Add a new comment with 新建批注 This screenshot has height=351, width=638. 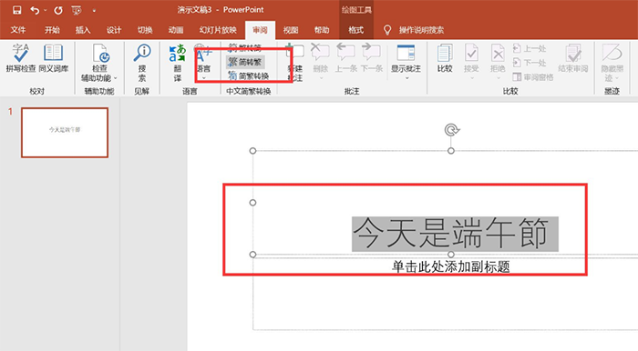coord(295,63)
